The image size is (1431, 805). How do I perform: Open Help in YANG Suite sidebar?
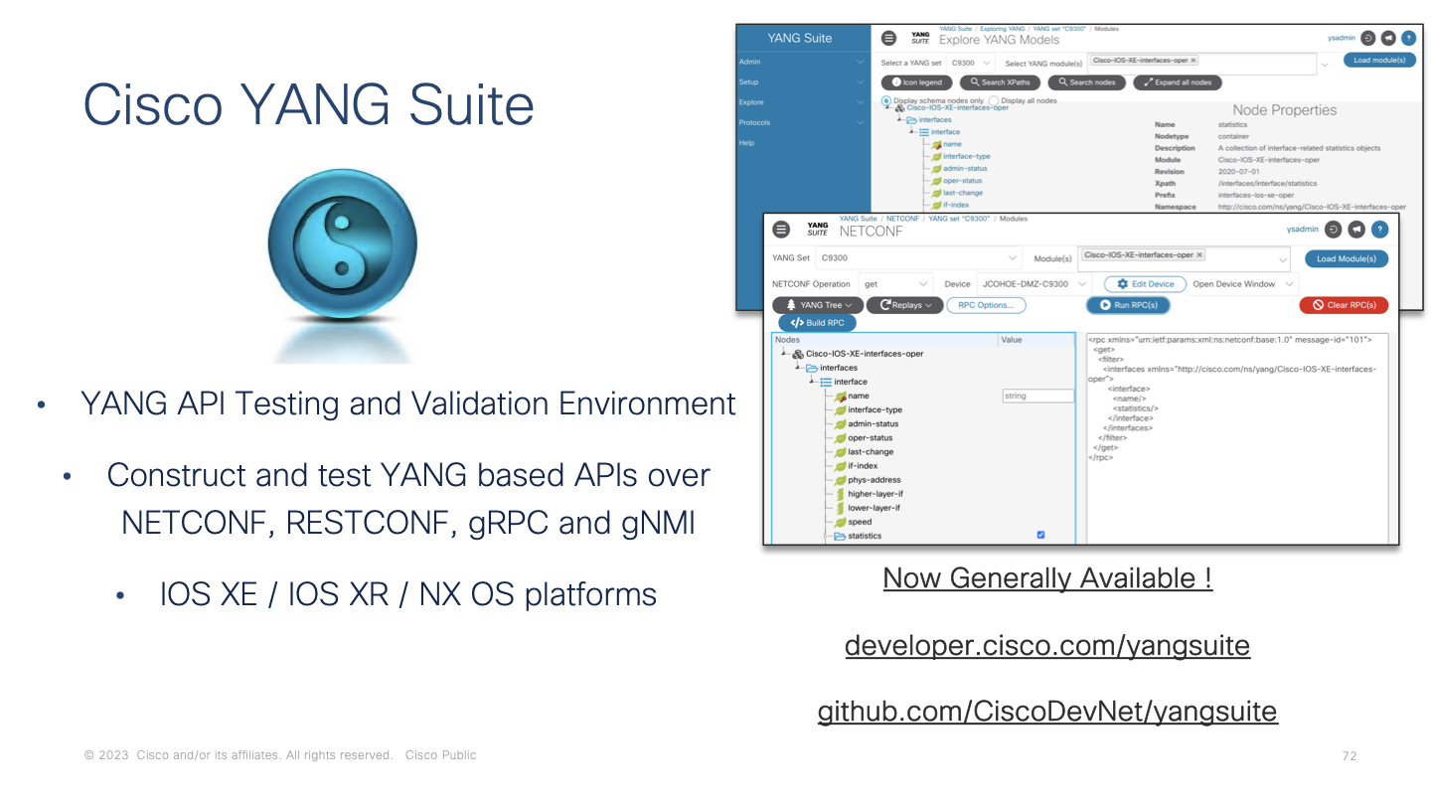click(747, 143)
